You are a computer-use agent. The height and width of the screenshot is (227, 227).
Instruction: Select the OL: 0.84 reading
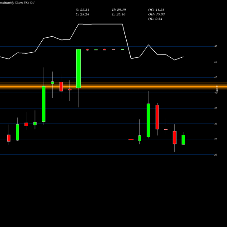(x=155, y=19)
